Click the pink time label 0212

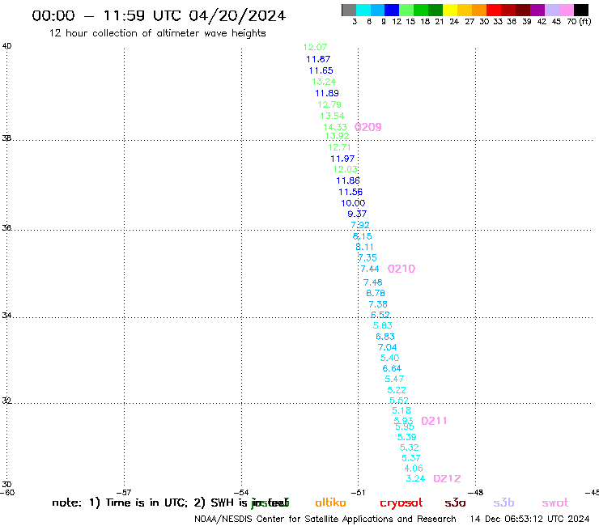pos(448,478)
